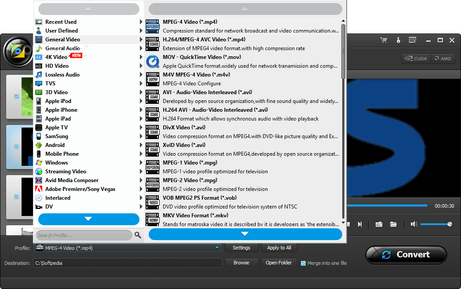Uncheck the third video item checkbox
Viewport: 461px width, 289px height.
click(x=16, y=197)
